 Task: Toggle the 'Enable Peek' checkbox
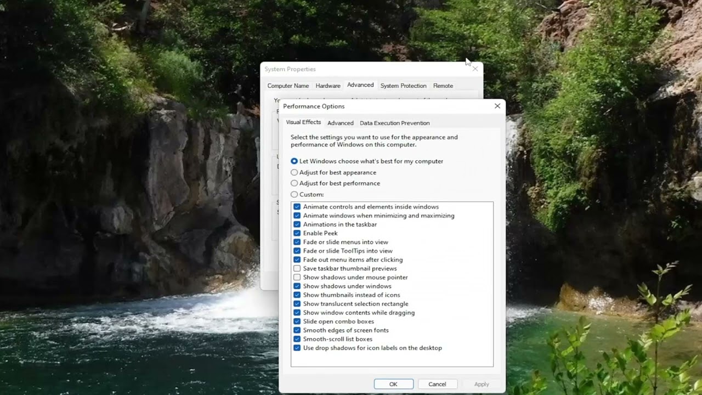click(297, 233)
